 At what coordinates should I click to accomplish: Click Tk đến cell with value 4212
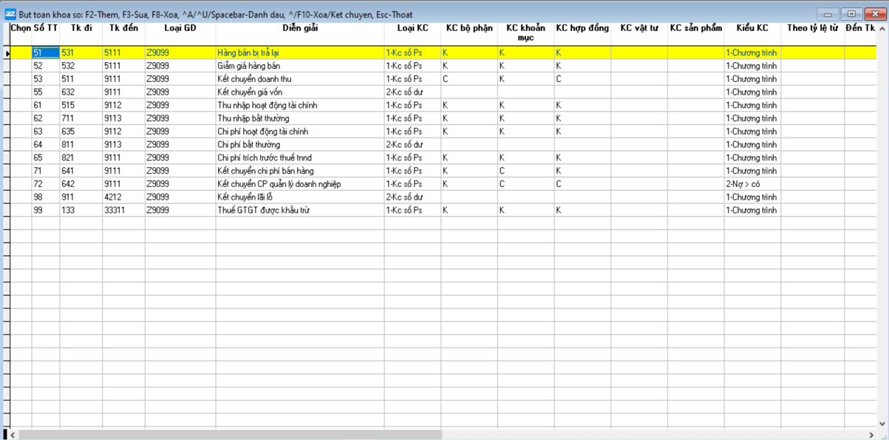[123, 197]
